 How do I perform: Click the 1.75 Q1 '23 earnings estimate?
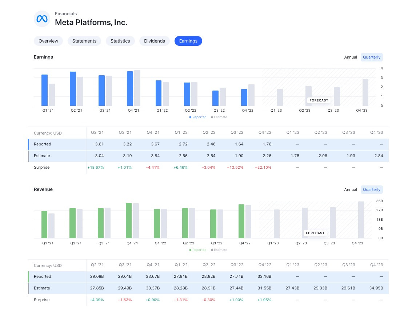[x=295, y=156]
